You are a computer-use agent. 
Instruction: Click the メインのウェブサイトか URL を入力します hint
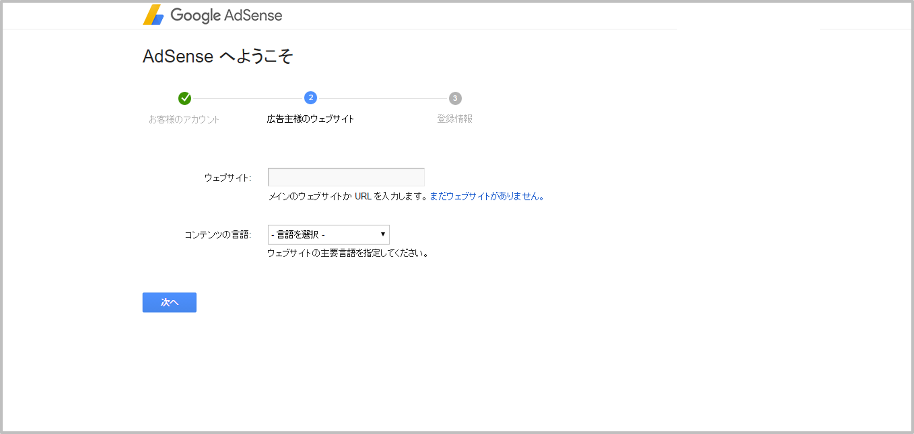point(348,196)
